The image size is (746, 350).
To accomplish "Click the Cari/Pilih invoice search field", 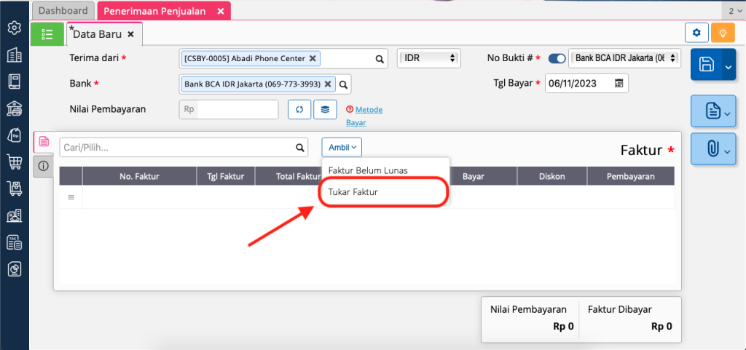I will pos(177,147).
